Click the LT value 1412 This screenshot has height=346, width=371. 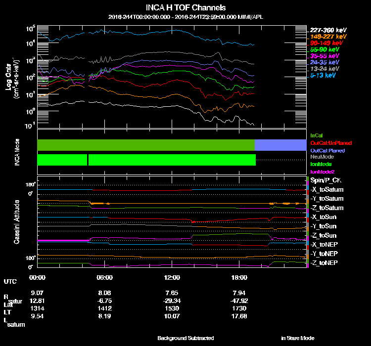[x=104, y=308]
